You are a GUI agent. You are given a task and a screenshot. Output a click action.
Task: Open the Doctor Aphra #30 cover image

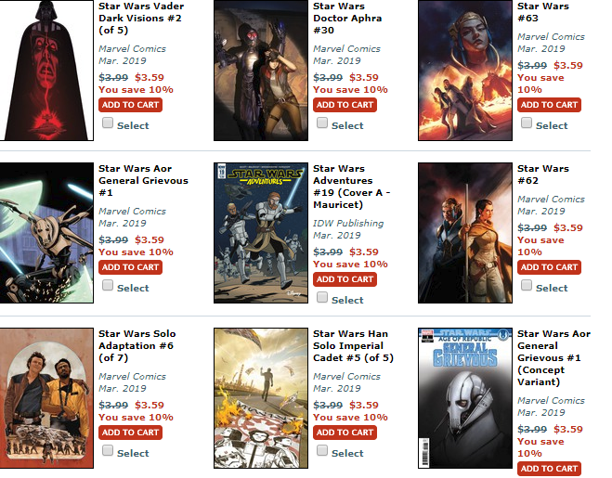(261, 71)
